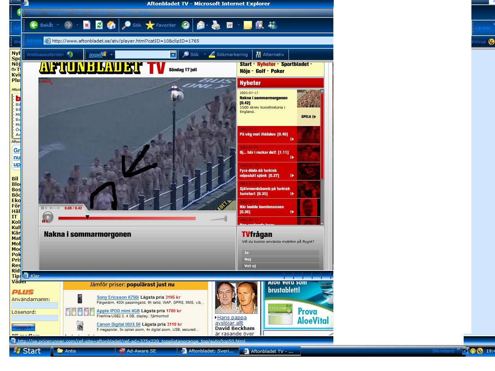The width and height of the screenshot is (495, 371).
Task: Click the Webbassistenten globe icon
Action: click(x=70, y=54)
